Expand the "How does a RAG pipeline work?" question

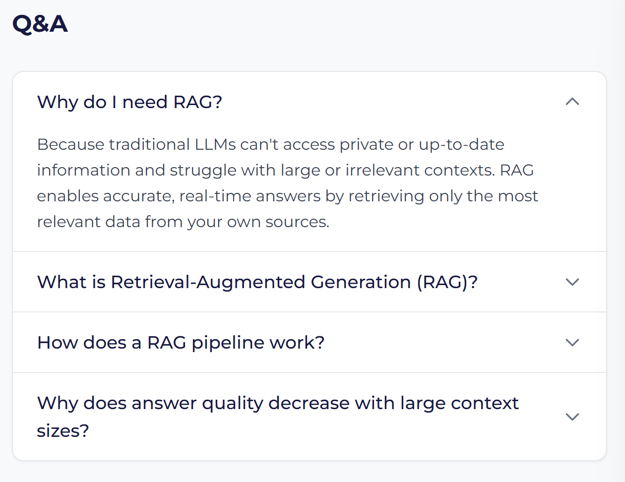tap(181, 343)
